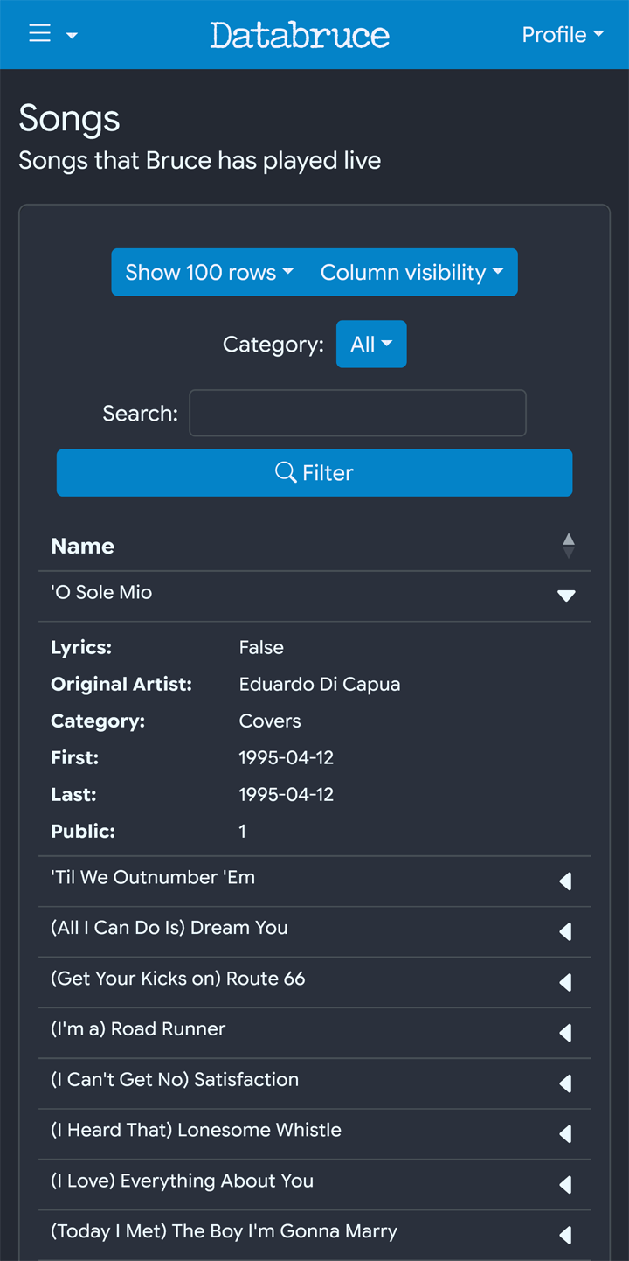Expand the 'Til We Outnumber 'Em row
This screenshot has height=1261, width=629.
point(566,881)
